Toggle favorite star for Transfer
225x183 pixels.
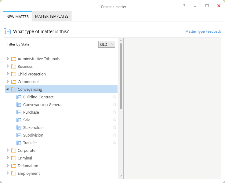pyautogui.click(x=114, y=142)
